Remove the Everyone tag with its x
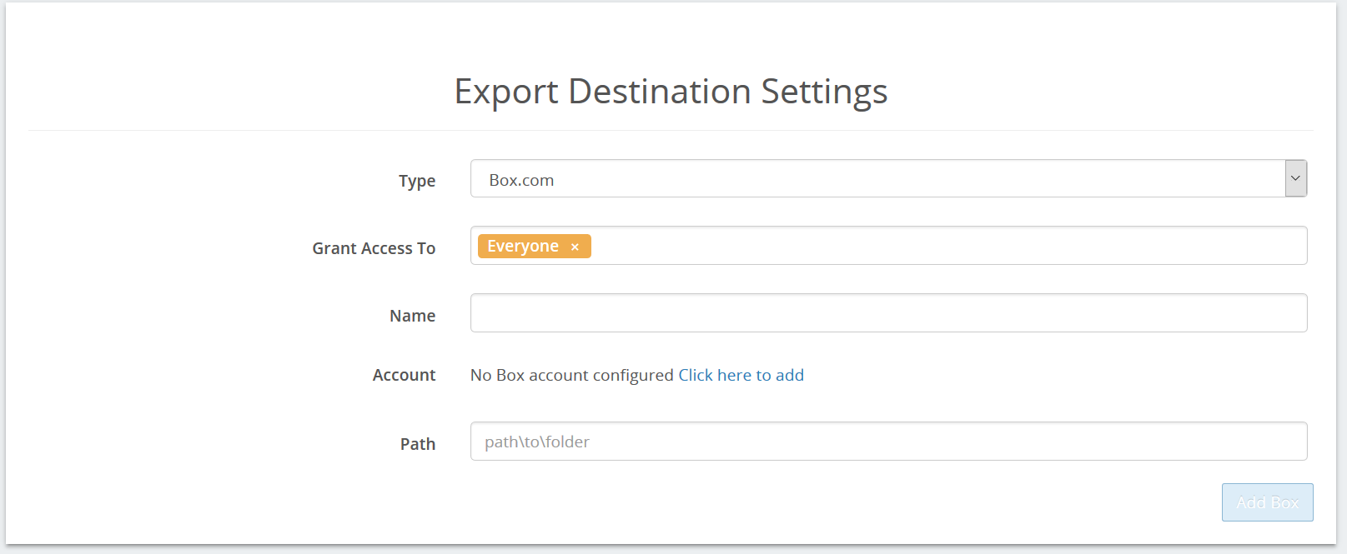The height and width of the screenshot is (554, 1347). click(575, 247)
